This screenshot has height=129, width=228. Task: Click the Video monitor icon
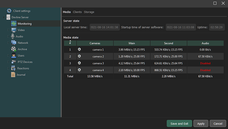[14, 30]
